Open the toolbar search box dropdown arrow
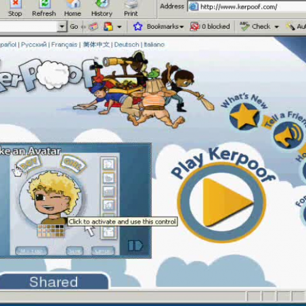This screenshot has height=306, width=306. click(62, 26)
